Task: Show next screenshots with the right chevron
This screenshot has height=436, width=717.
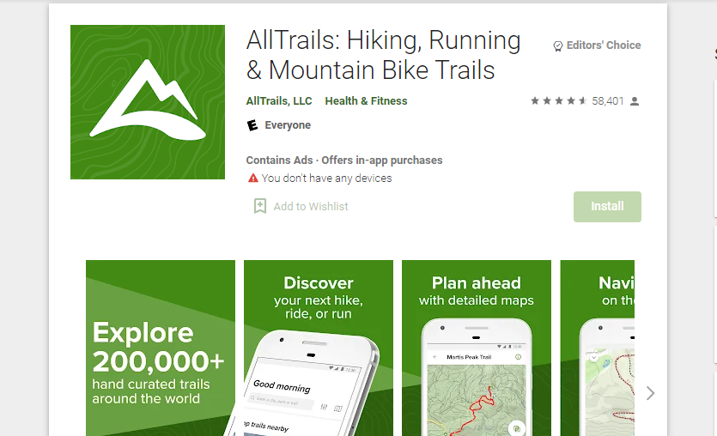Action: (650, 393)
